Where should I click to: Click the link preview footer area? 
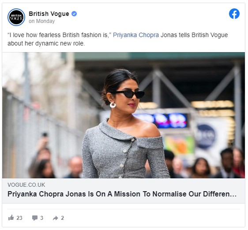point(124,191)
